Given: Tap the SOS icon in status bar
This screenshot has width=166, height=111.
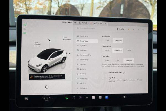Looking at the screenshot, I should tap(95, 23).
